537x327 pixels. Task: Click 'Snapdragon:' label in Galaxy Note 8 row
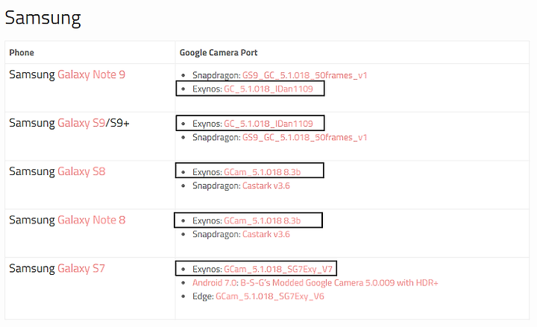216,235
